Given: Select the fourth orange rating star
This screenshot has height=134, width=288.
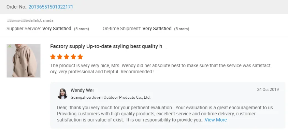Looking at the screenshot, I should point(73,57).
